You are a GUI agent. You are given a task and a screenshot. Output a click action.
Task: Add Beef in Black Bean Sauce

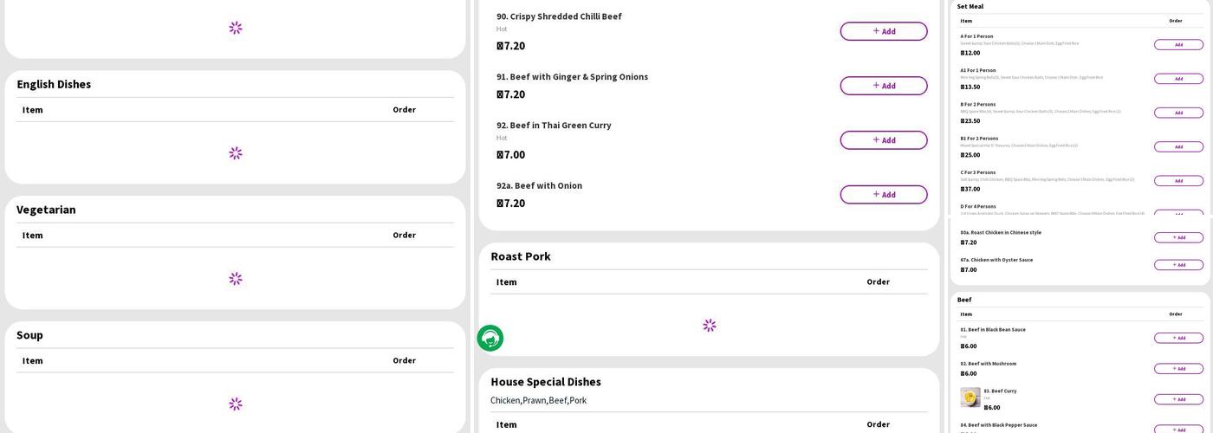click(x=1178, y=338)
